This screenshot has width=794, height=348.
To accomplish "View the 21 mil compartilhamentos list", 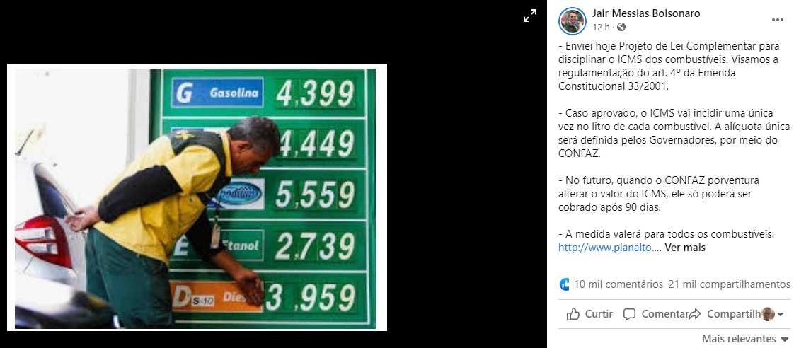I will 729,284.
